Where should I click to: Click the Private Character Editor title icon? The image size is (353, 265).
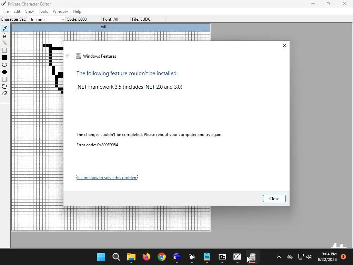tap(3, 4)
